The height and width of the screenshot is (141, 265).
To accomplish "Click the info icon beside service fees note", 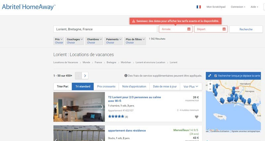I will click(x=126, y=76).
